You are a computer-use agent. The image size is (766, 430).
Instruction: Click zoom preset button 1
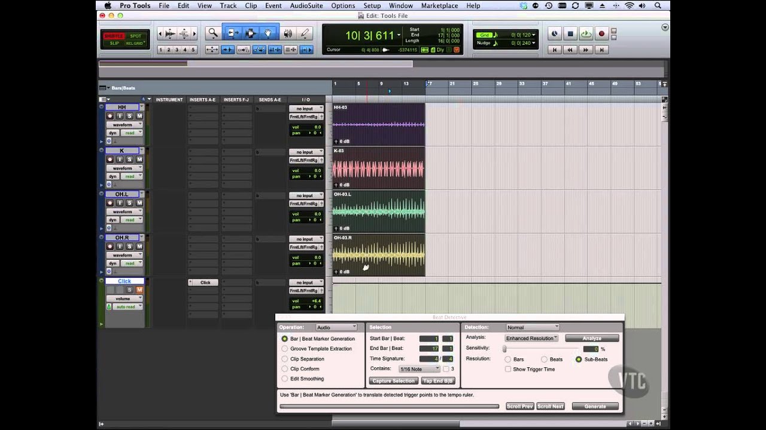(x=161, y=50)
